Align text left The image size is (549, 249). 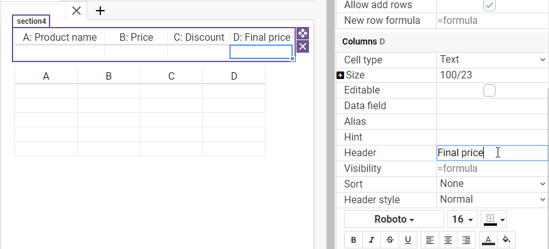(429, 240)
